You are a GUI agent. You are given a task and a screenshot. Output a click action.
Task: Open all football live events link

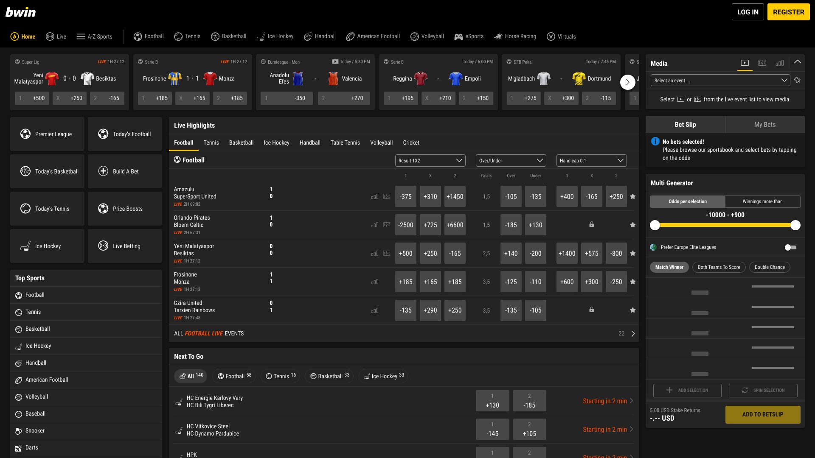coord(209,333)
